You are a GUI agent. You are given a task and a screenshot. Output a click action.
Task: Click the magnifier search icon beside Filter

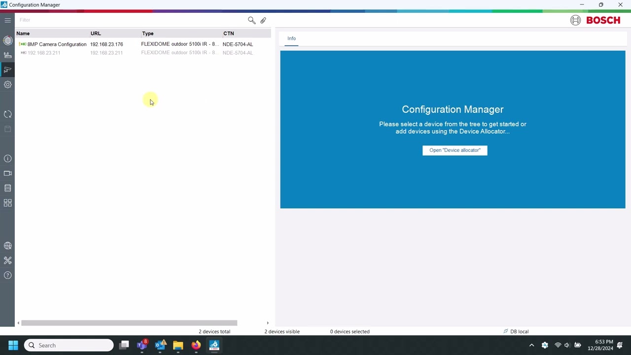pos(251,20)
